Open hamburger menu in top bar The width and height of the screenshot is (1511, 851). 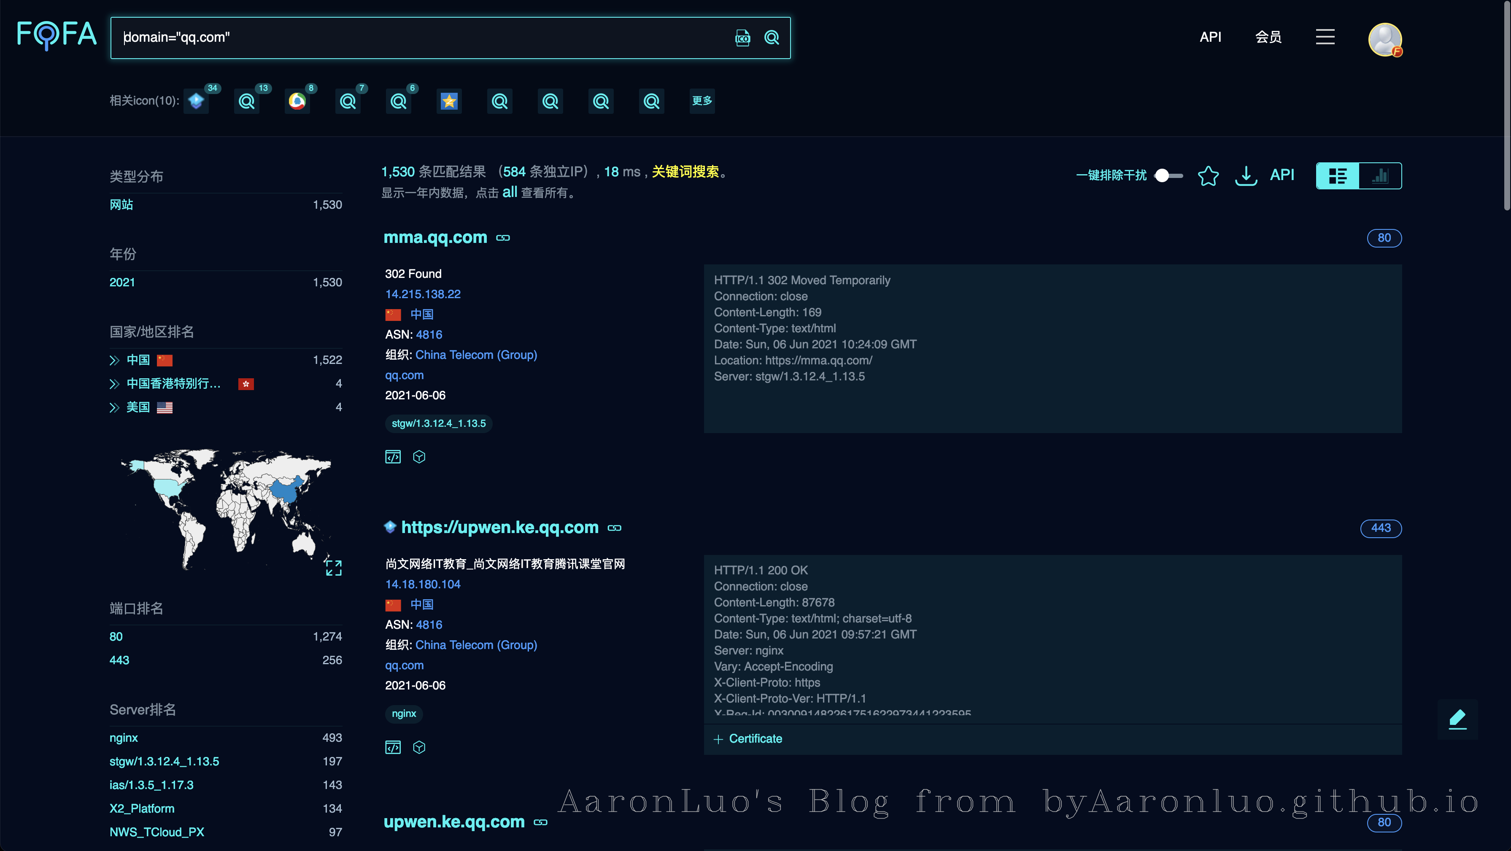(x=1325, y=37)
